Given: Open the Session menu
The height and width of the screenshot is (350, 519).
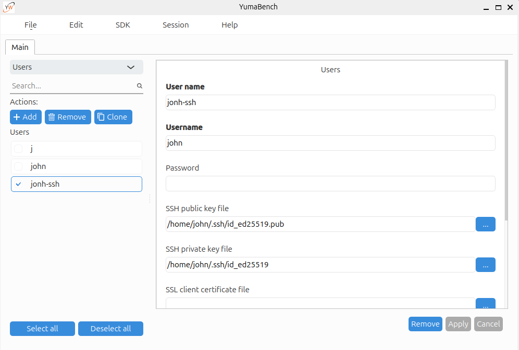Looking at the screenshot, I should (x=176, y=25).
